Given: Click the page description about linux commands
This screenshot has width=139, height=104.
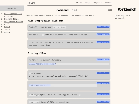Looking at the screenshot, I should tap(61, 16).
